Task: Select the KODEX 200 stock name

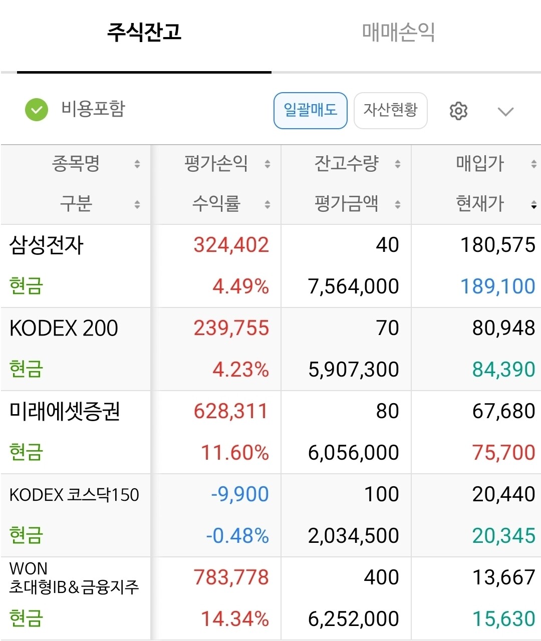Action: tap(64, 328)
